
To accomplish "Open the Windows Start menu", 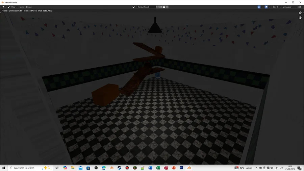I will 4,168.
